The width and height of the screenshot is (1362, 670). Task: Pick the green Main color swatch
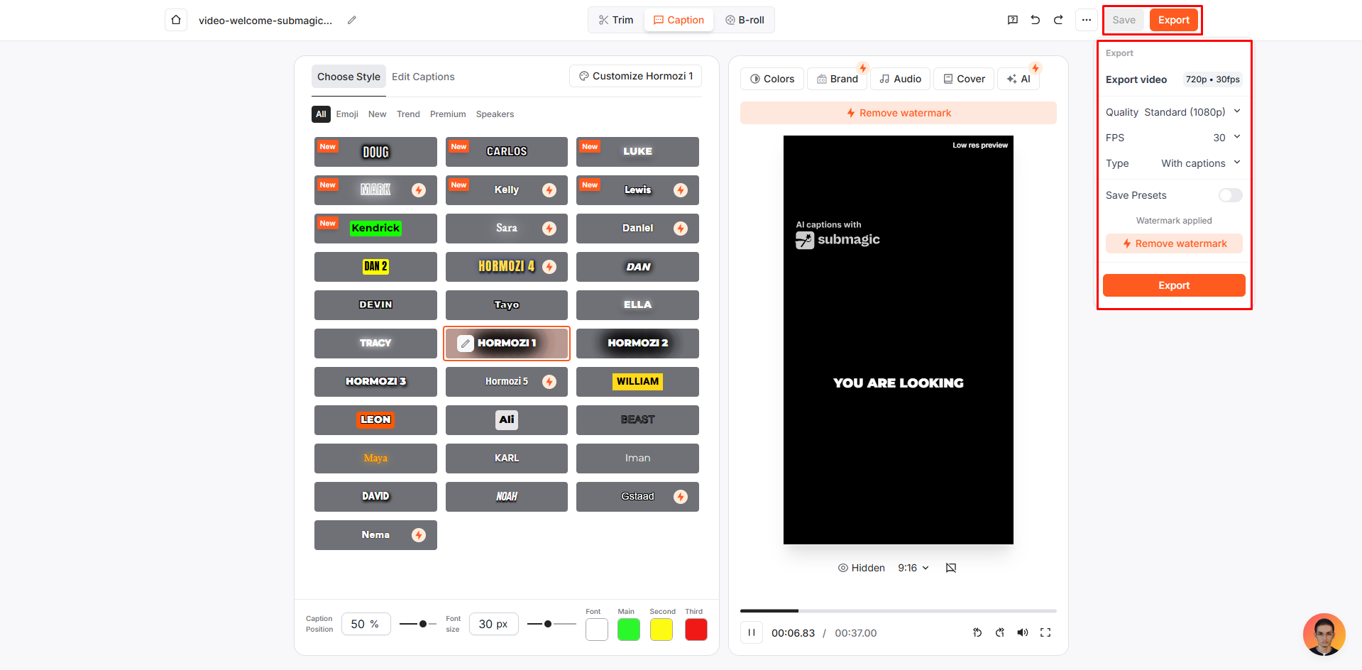[x=628, y=630]
